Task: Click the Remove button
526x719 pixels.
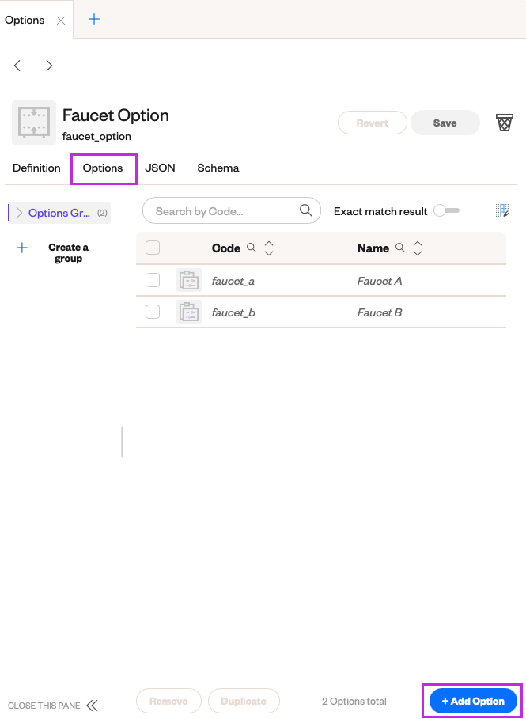Action: tap(168, 701)
